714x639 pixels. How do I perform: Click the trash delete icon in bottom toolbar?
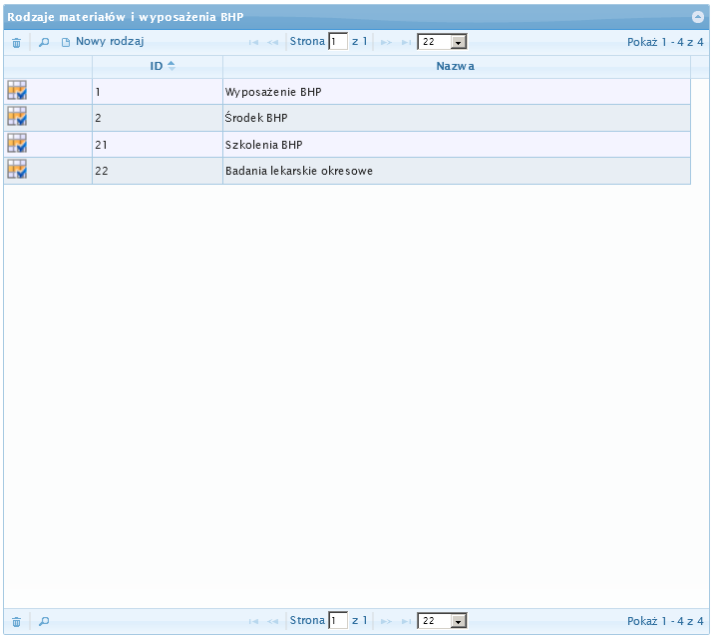tap(16, 622)
